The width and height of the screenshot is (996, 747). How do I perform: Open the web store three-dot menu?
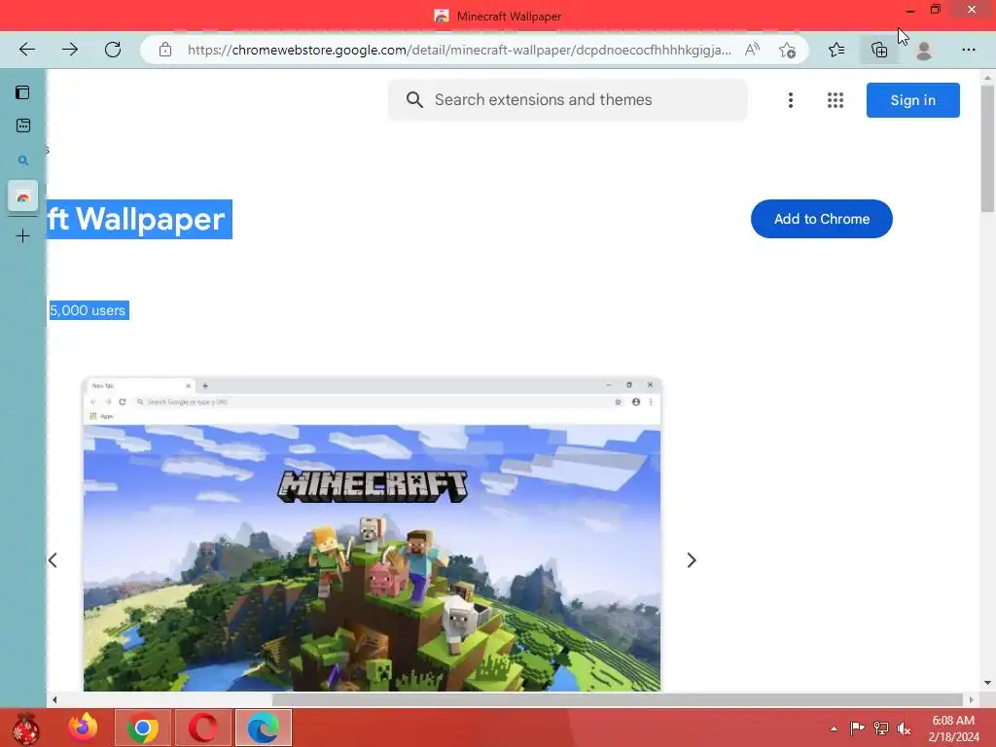click(x=790, y=100)
